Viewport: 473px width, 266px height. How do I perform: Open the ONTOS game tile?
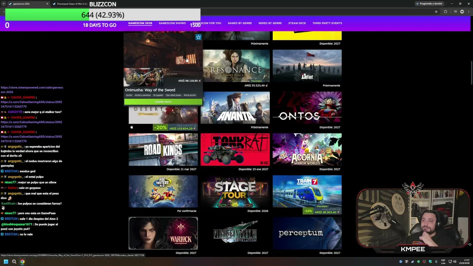(307, 108)
